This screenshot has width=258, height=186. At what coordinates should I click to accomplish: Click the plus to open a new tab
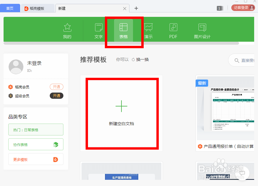pyautogui.click(x=136, y=8)
